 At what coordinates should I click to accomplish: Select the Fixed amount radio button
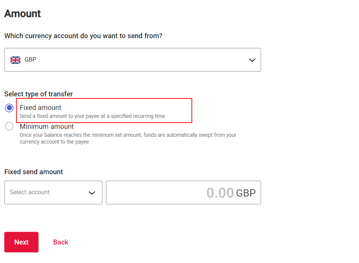pos(9,108)
